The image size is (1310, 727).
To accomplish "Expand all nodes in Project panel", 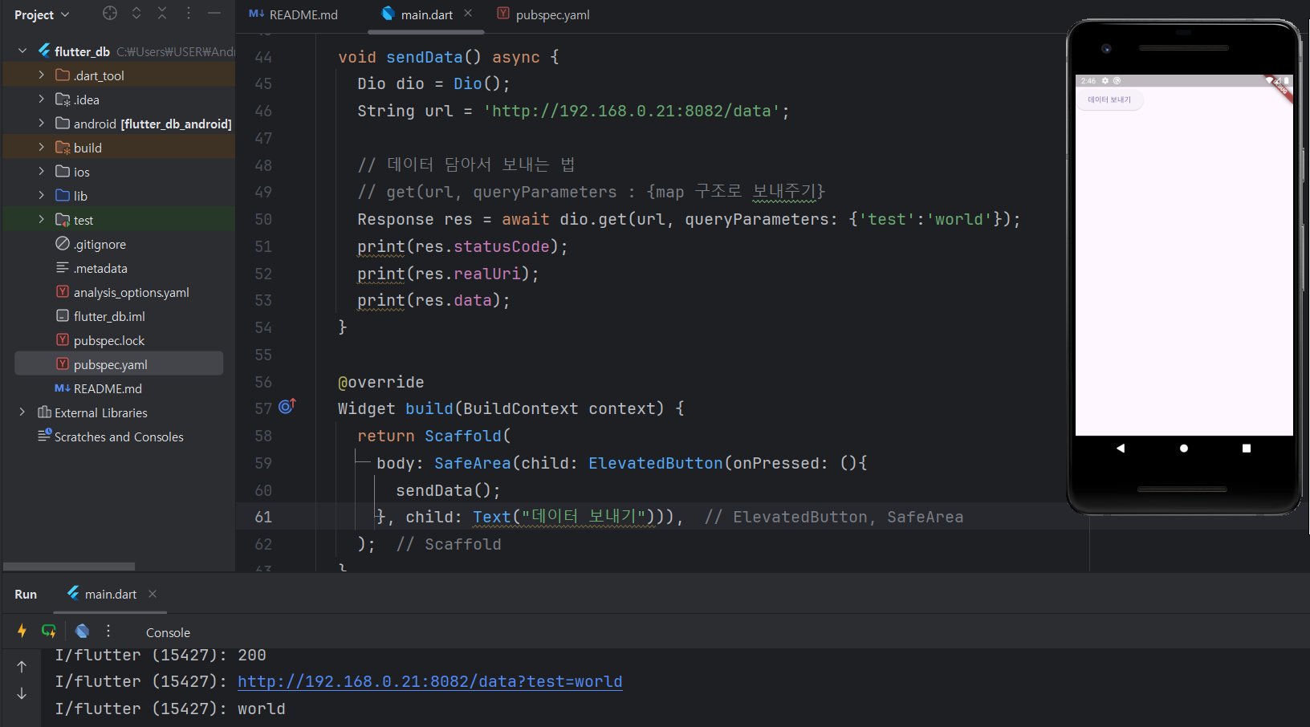I will point(136,13).
